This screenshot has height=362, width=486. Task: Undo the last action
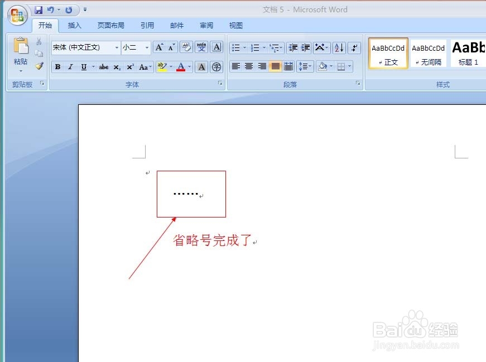pos(51,10)
